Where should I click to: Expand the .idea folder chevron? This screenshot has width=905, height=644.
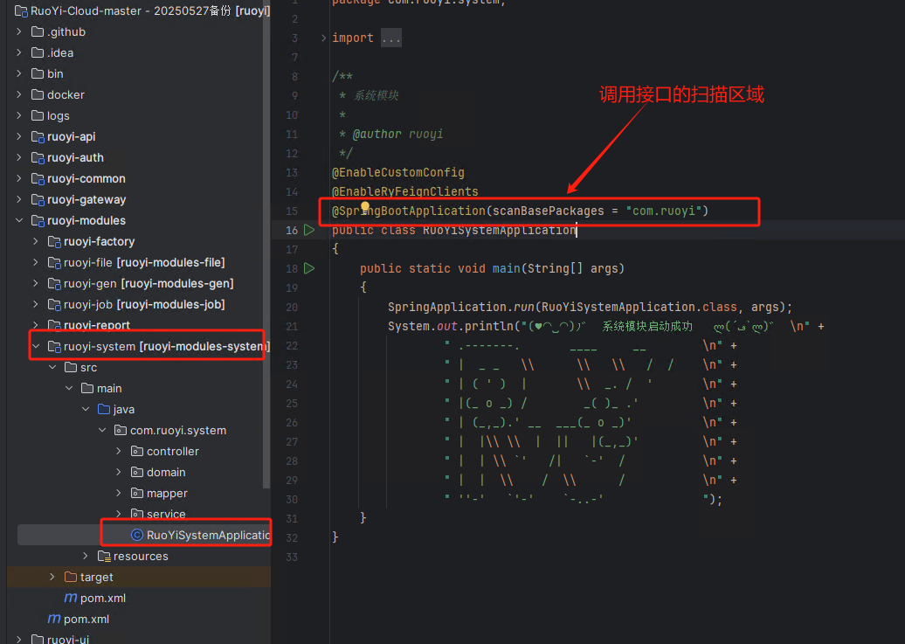click(19, 52)
